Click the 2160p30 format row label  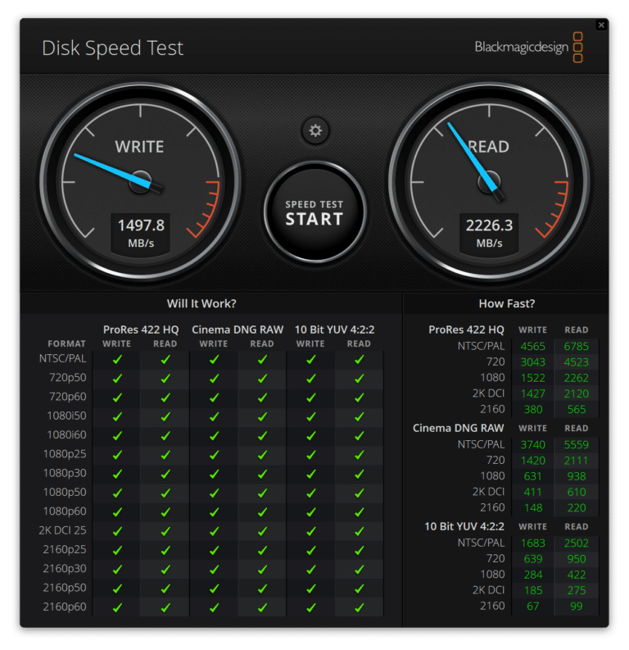(x=65, y=568)
